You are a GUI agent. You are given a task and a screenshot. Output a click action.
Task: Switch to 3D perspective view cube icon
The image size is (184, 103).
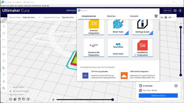click(x=11, y=99)
